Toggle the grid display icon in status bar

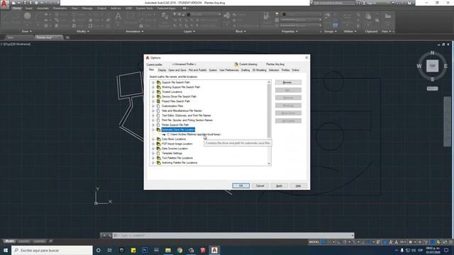tap(323, 242)
